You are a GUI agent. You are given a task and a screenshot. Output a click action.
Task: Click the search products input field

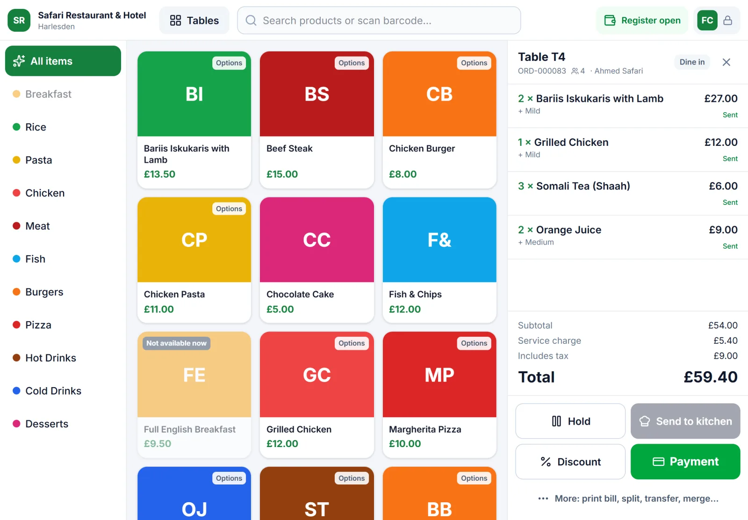click(x=379, y=21)
